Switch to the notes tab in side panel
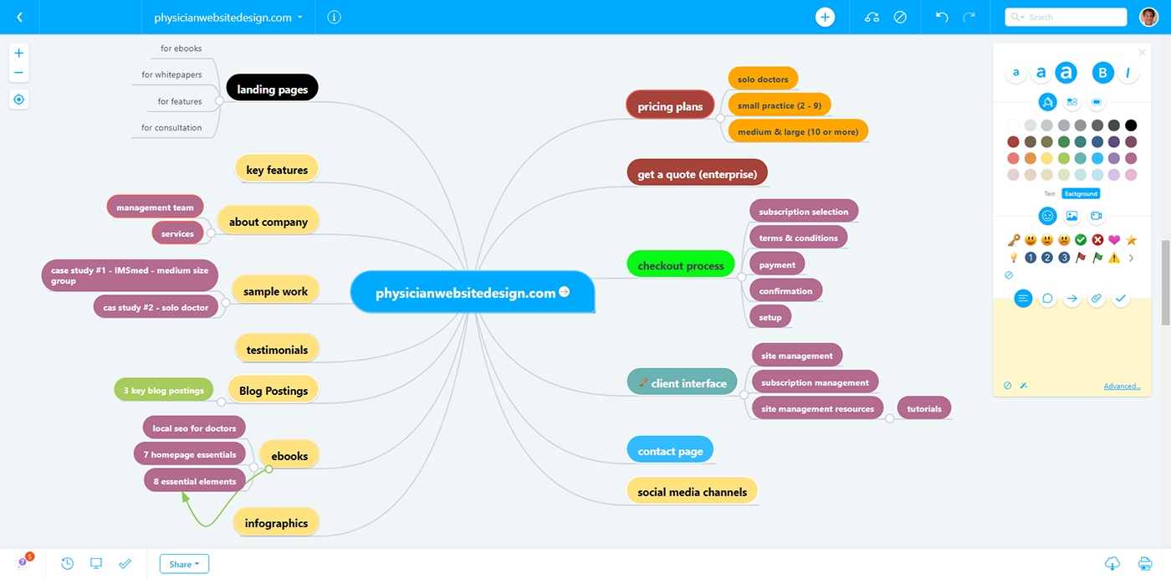The height and width of the screenshot is (579, 1171). [x=1023, y=298]
